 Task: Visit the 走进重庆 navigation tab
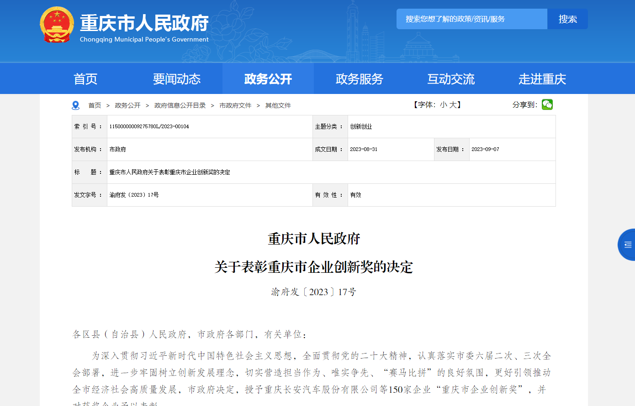pyautogui.click(x=542, y=79)
